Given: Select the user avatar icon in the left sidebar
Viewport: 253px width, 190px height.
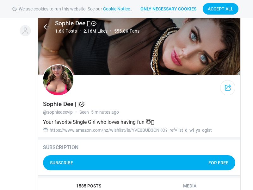Looking at the screenshot, I should (25, 31).
